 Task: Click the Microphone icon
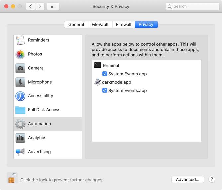pos(20,82)
